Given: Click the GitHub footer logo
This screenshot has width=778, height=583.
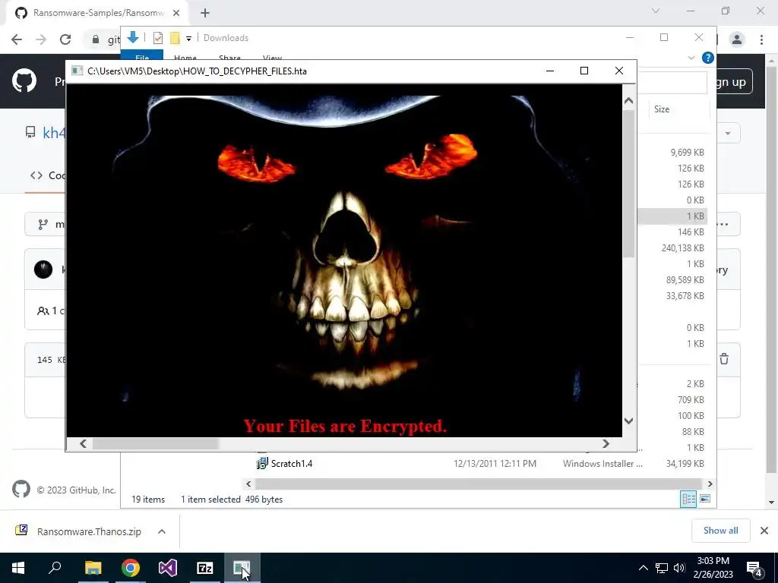Looking at the screenshot, I should pos(21,490).
